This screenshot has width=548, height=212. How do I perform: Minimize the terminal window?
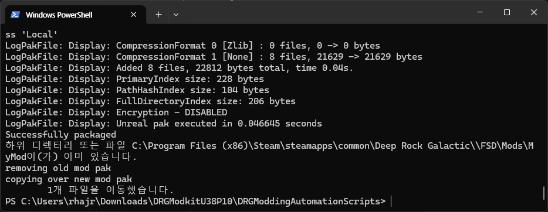[480, 12]
